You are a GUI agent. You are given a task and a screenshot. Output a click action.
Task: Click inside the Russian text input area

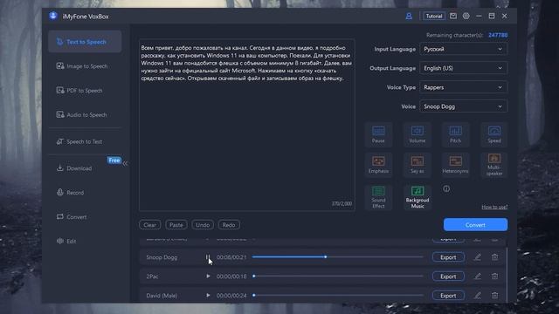[246, 125]
